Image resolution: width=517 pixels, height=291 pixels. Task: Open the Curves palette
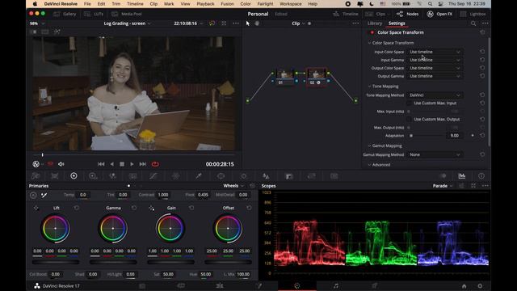[153, 176]
